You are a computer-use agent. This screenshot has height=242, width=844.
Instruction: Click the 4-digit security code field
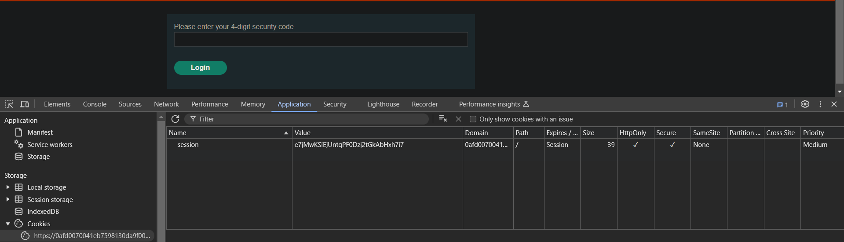321,40
